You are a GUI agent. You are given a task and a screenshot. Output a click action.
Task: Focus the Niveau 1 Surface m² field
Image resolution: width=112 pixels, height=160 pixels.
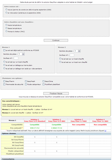click(x=16, y=58)
